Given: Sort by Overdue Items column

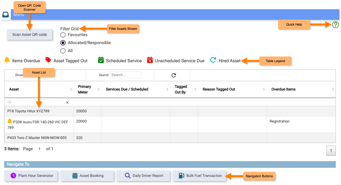Looking at the screenshot, I should tap(301, 89).
